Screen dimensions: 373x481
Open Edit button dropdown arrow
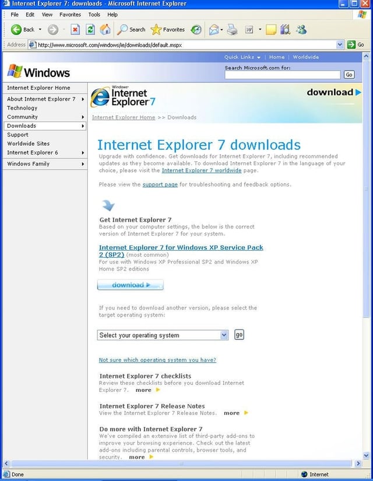260,30
